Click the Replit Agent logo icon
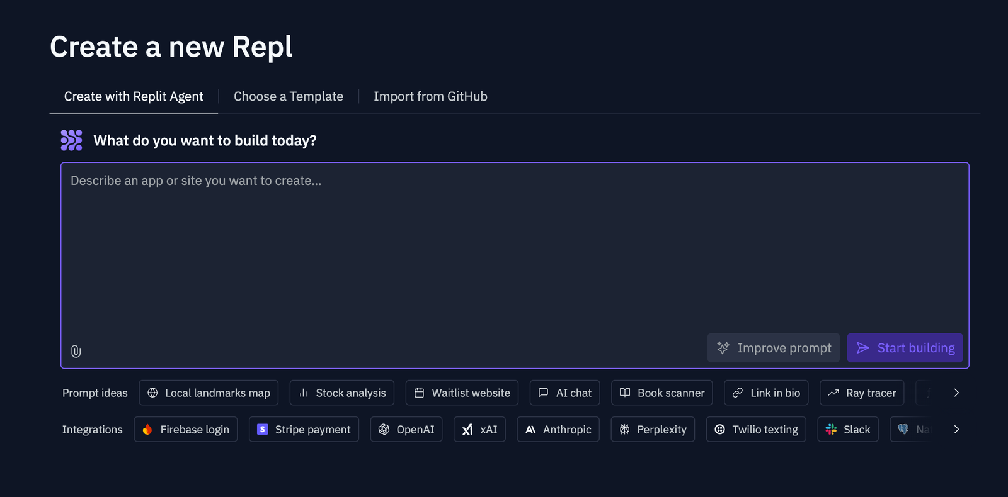 point(72,140)
